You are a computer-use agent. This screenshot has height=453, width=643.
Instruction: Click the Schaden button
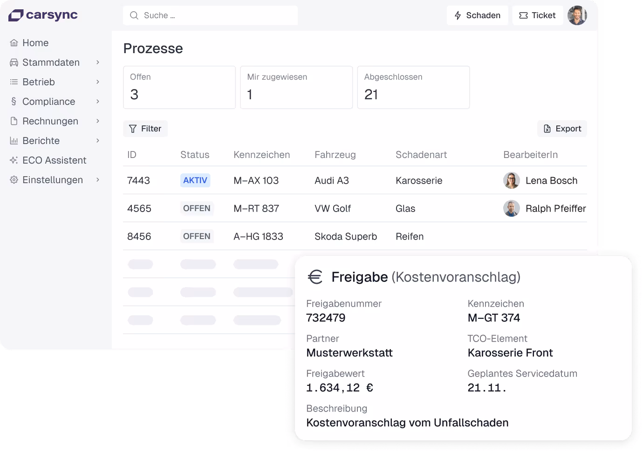[477, 15]
